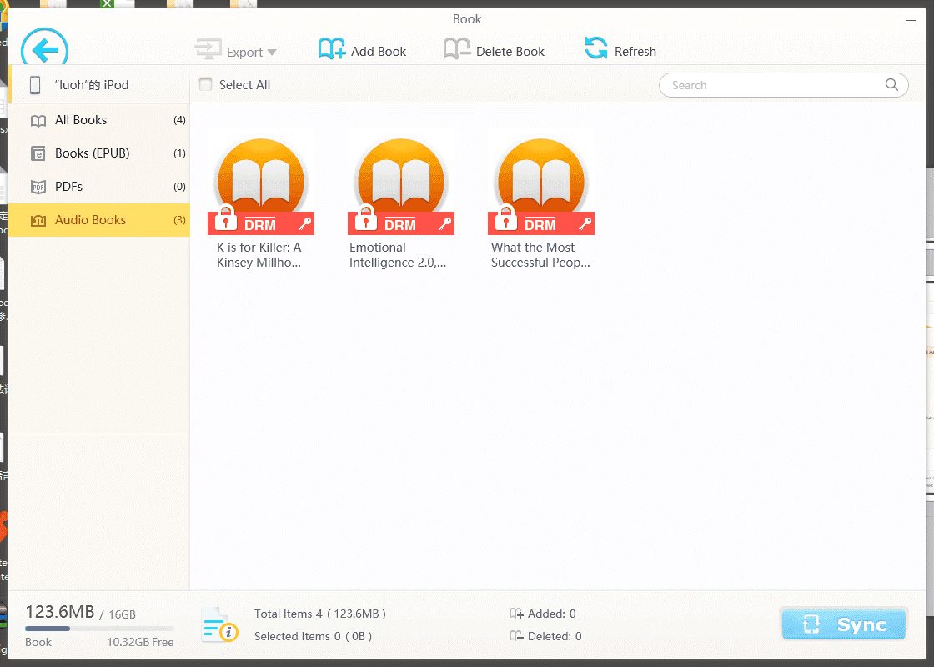Click the "K is for Killer" title text

(259, 255)
